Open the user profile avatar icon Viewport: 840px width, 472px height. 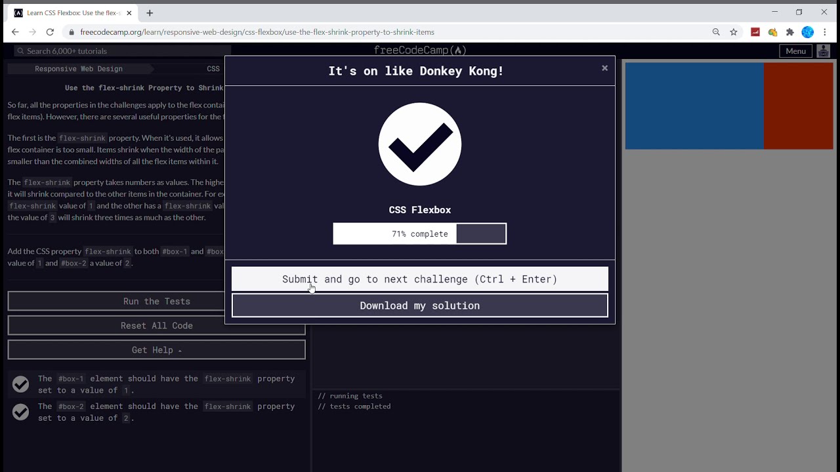823,51
